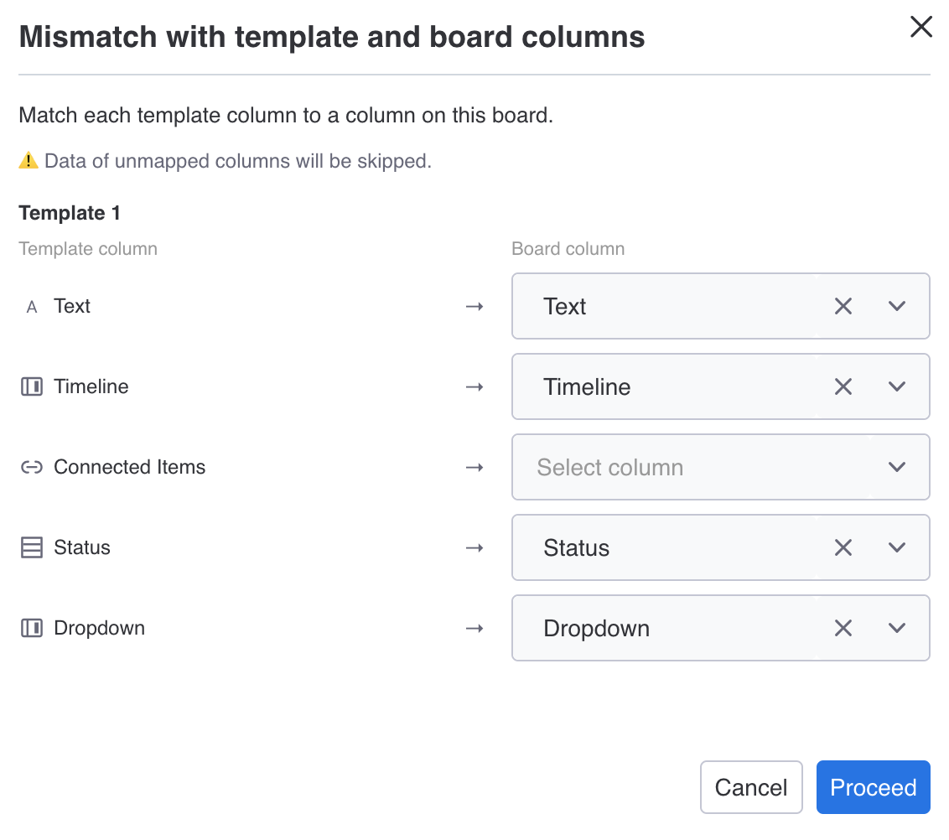The height and width of the screenshot is (840, 949).
Task: Click the Timeline column type icon
Action: click(x=32, y=386)
